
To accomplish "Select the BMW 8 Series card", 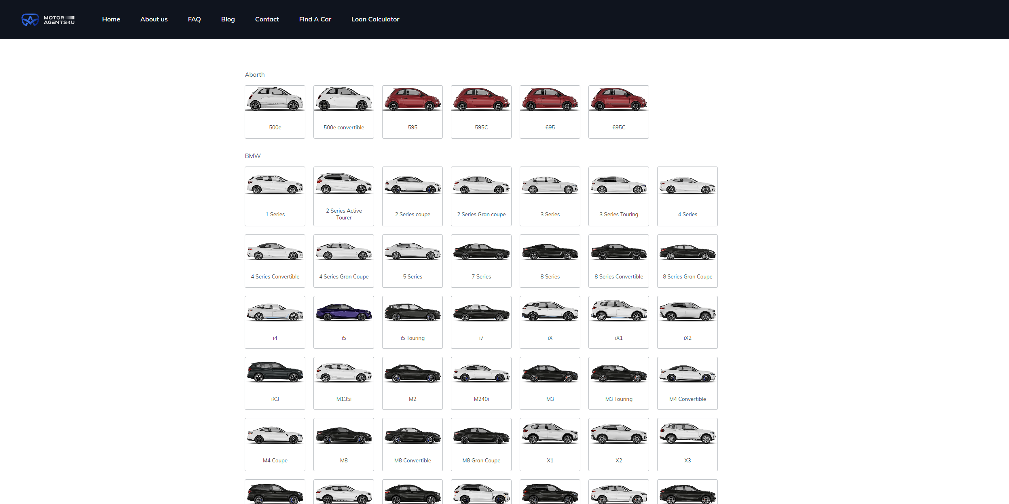I will pos(550,261).
